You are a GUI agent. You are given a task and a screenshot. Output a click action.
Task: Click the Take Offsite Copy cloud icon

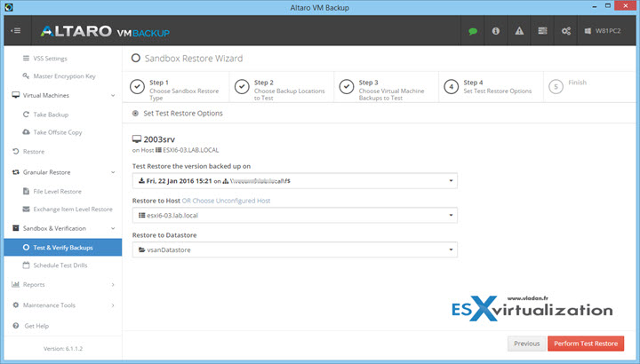pyautogui.click(x=26, y=132)
